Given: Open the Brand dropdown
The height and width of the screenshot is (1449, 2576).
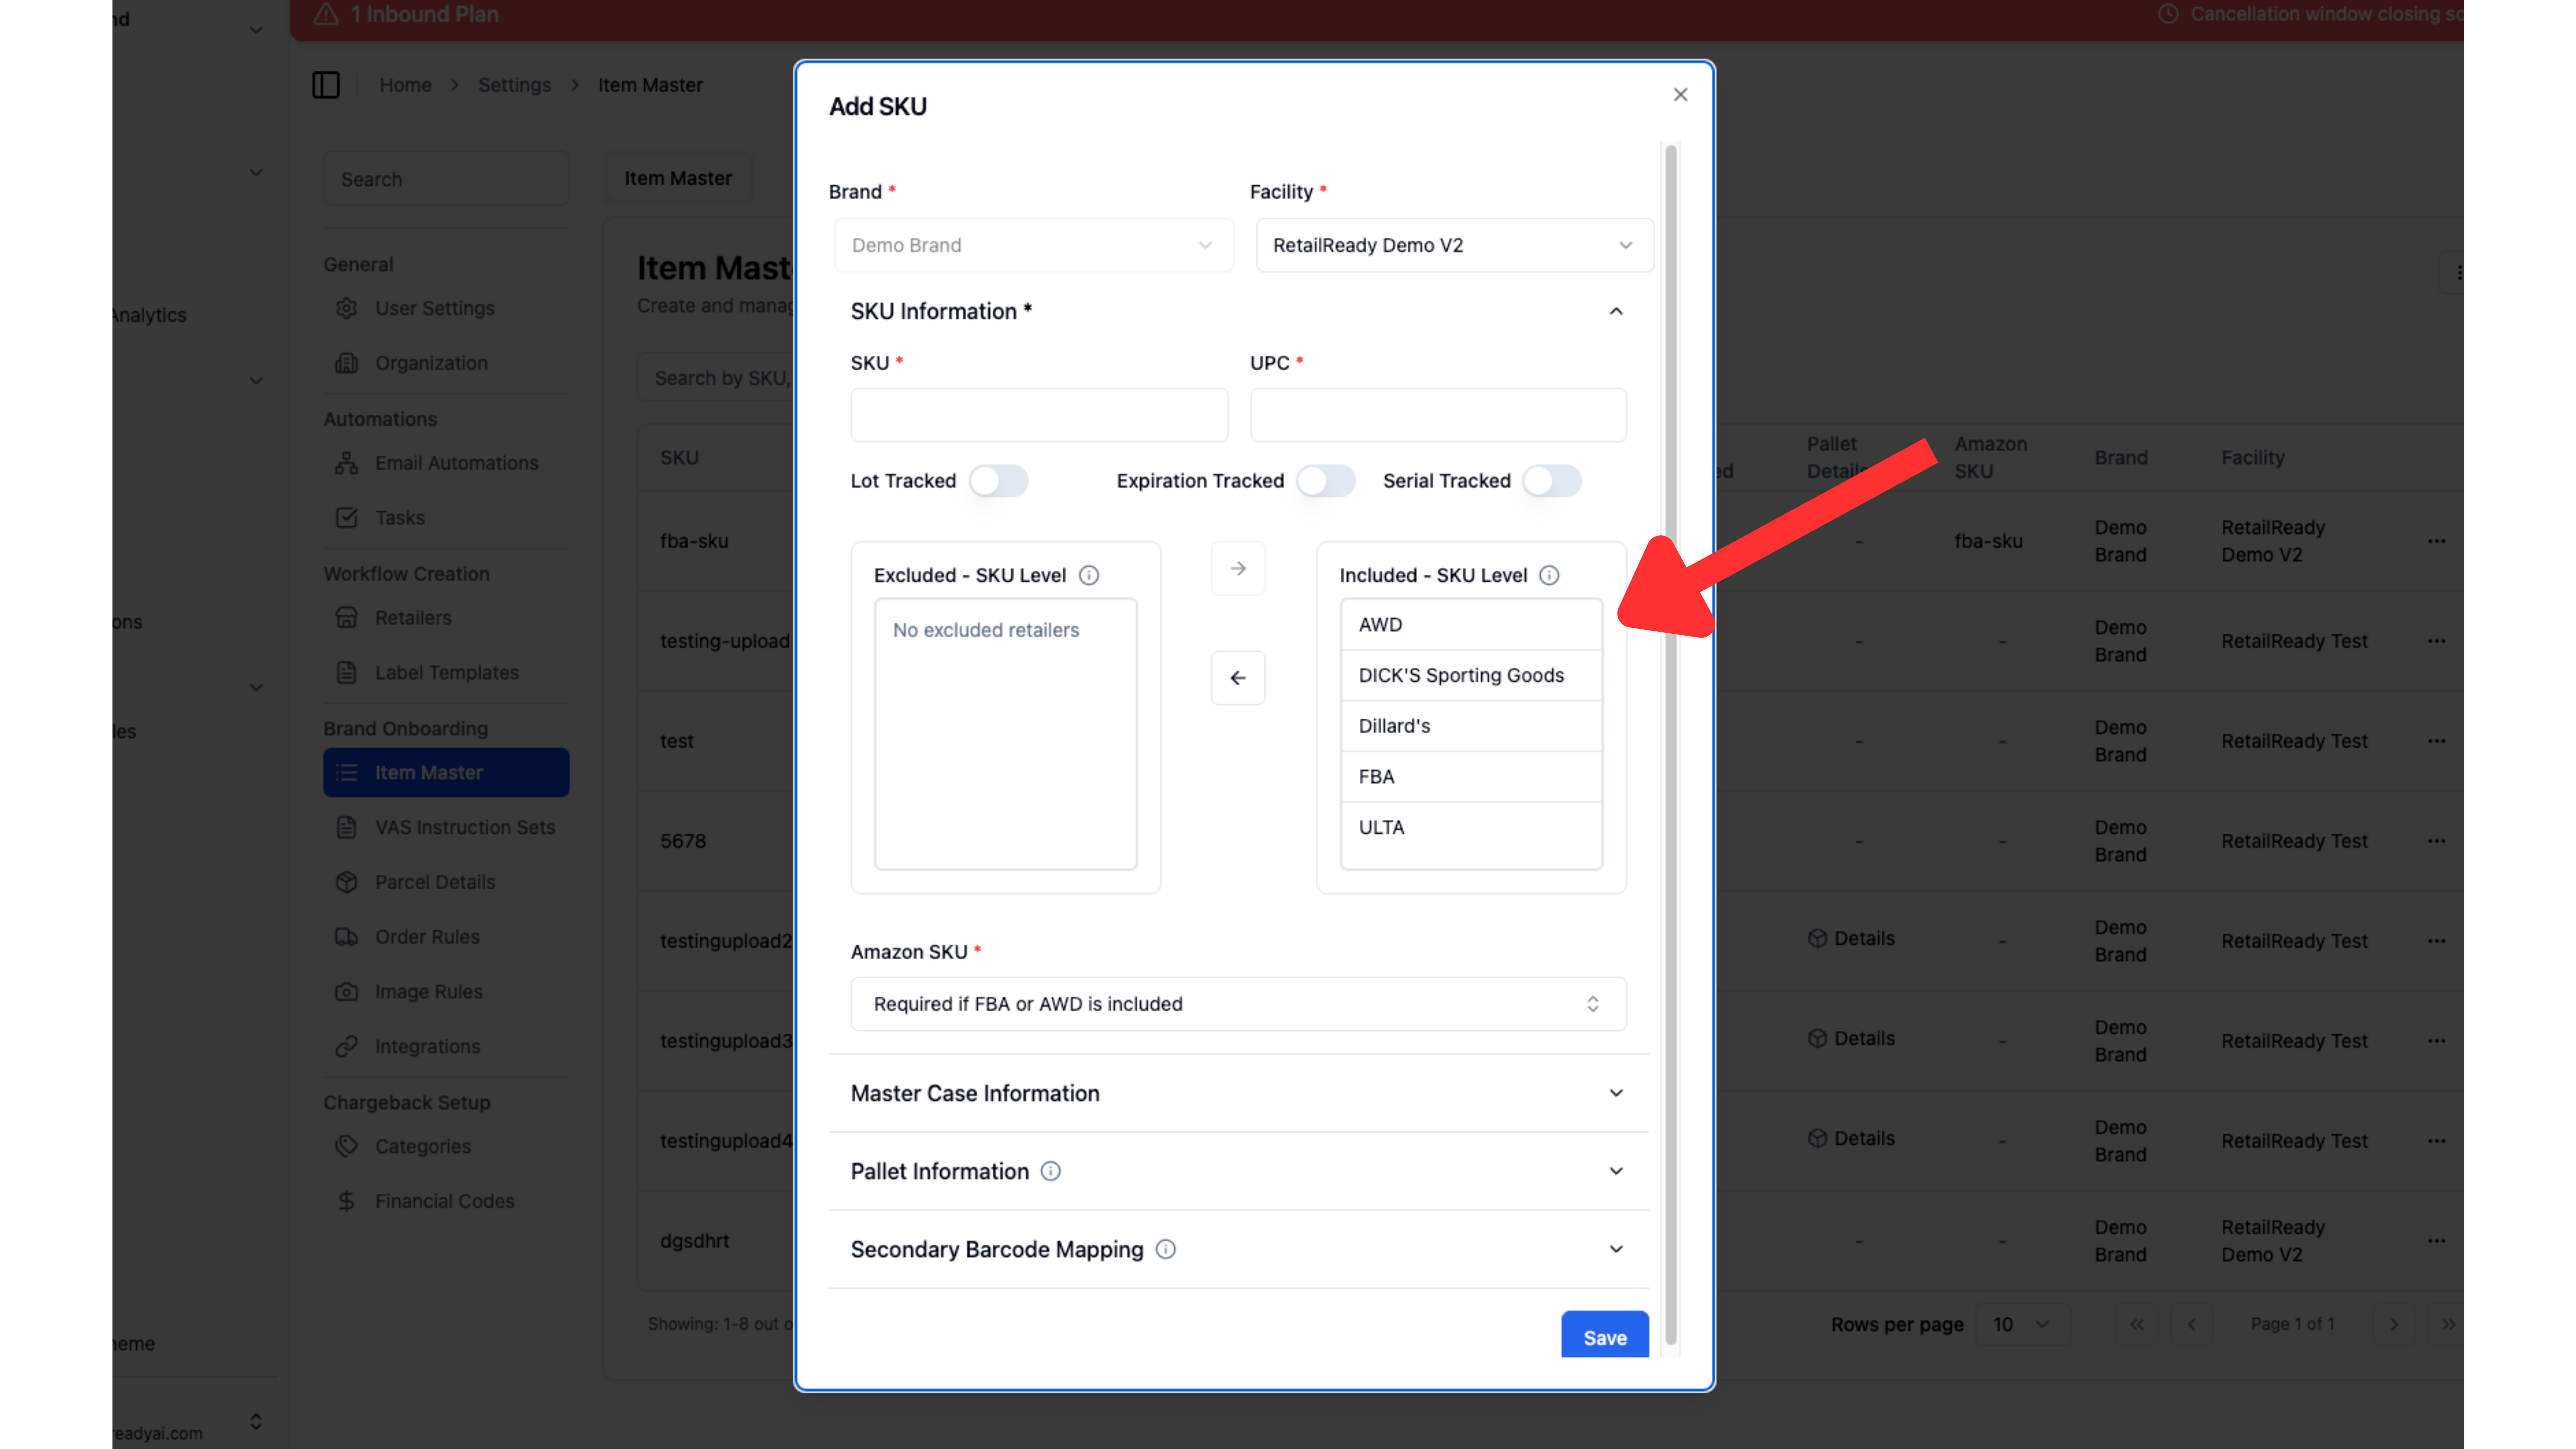Looking at the screenshot, I should point(1033,245).
